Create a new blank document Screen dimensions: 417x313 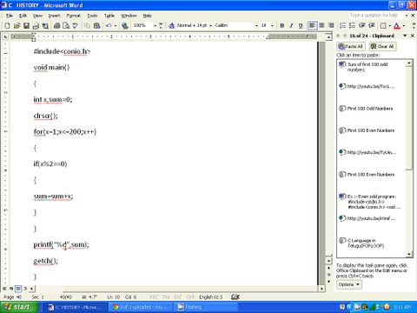click(x=7, y=26)
